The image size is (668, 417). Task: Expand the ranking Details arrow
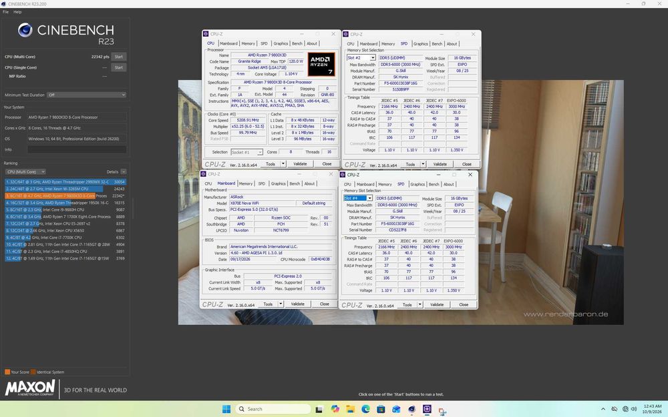coord(123,171)
